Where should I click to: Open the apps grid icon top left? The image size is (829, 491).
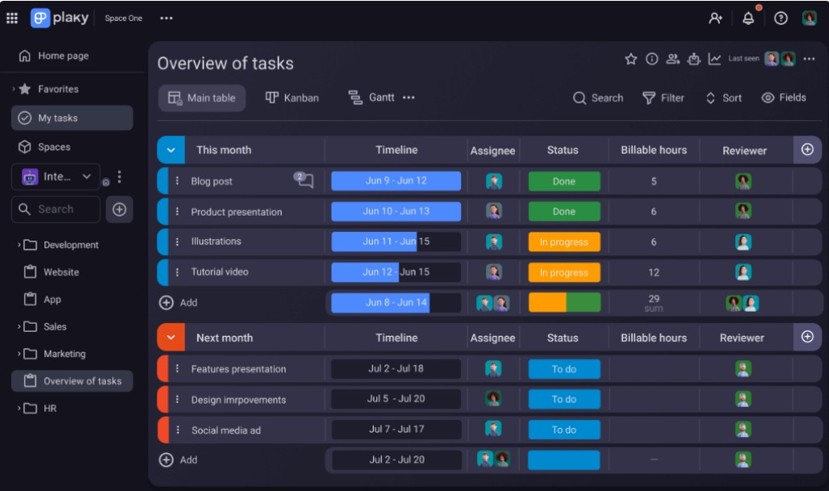pos(12,17)
